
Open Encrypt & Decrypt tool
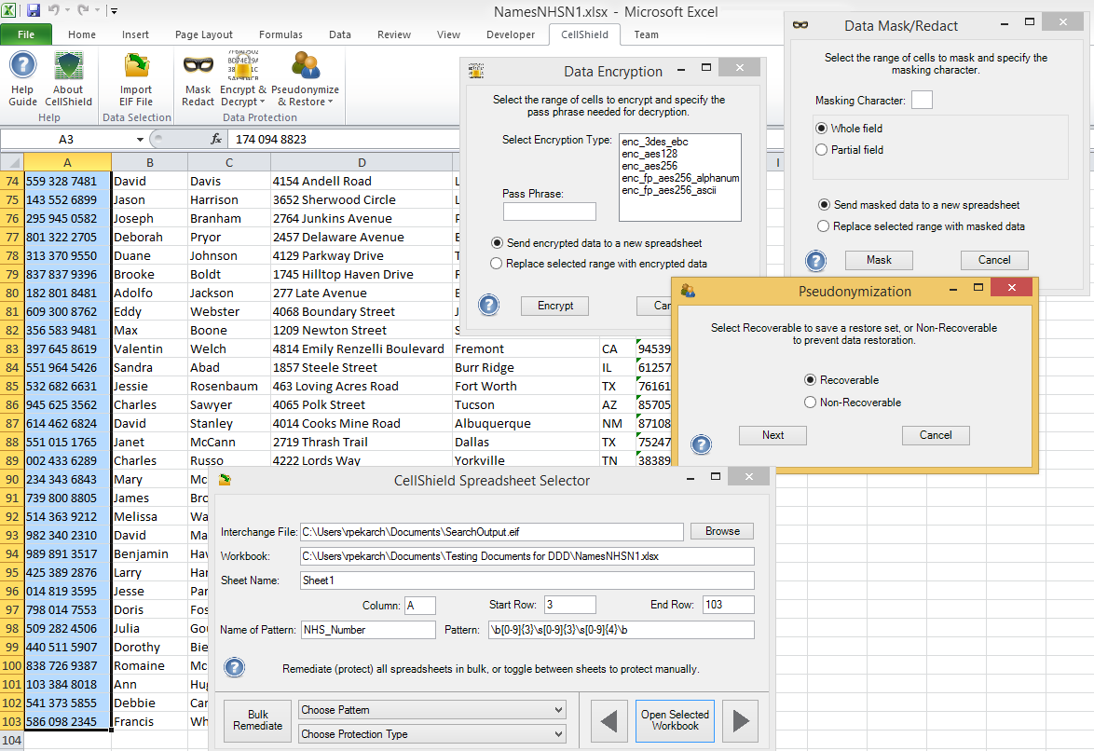pos(243,78)
